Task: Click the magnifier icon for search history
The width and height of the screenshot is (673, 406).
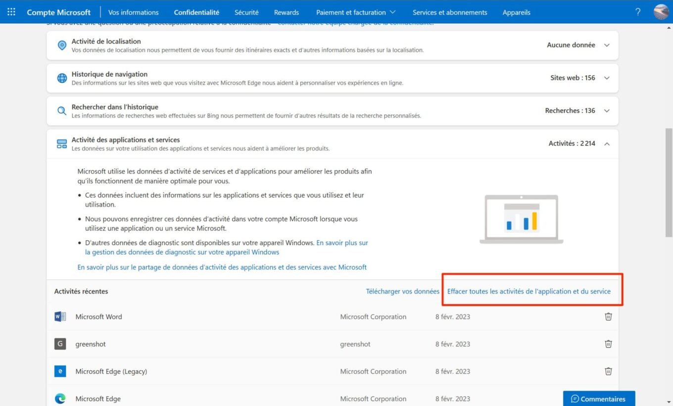Action: (62, 111)
